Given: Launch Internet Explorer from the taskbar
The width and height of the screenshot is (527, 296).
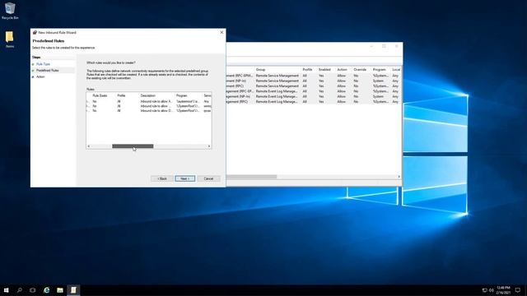Looking at the screenshot, I should coord(46,290).
